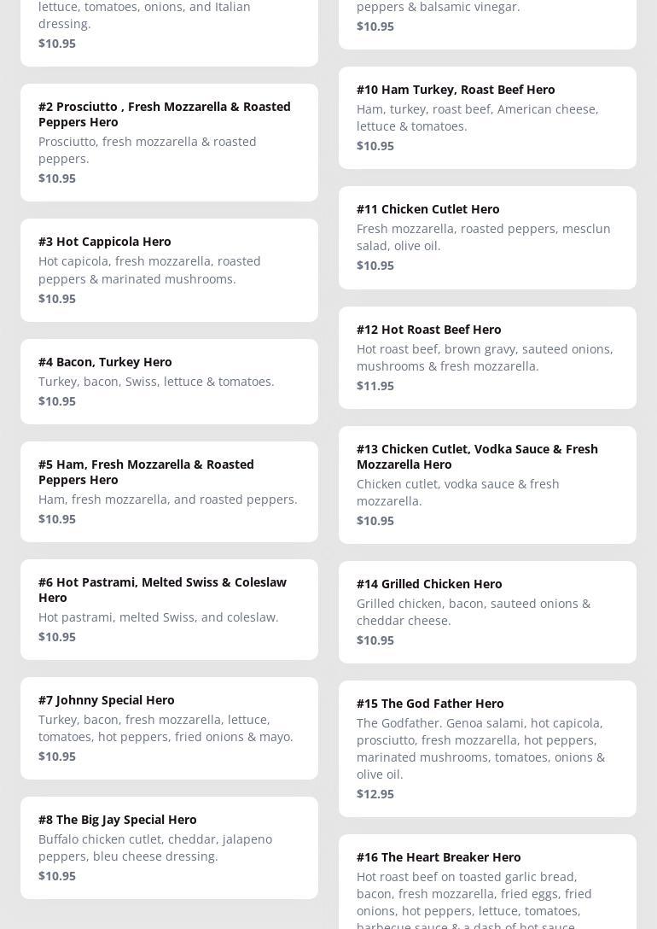Click the Grilled chicken, bacon description text

point(474,611)
